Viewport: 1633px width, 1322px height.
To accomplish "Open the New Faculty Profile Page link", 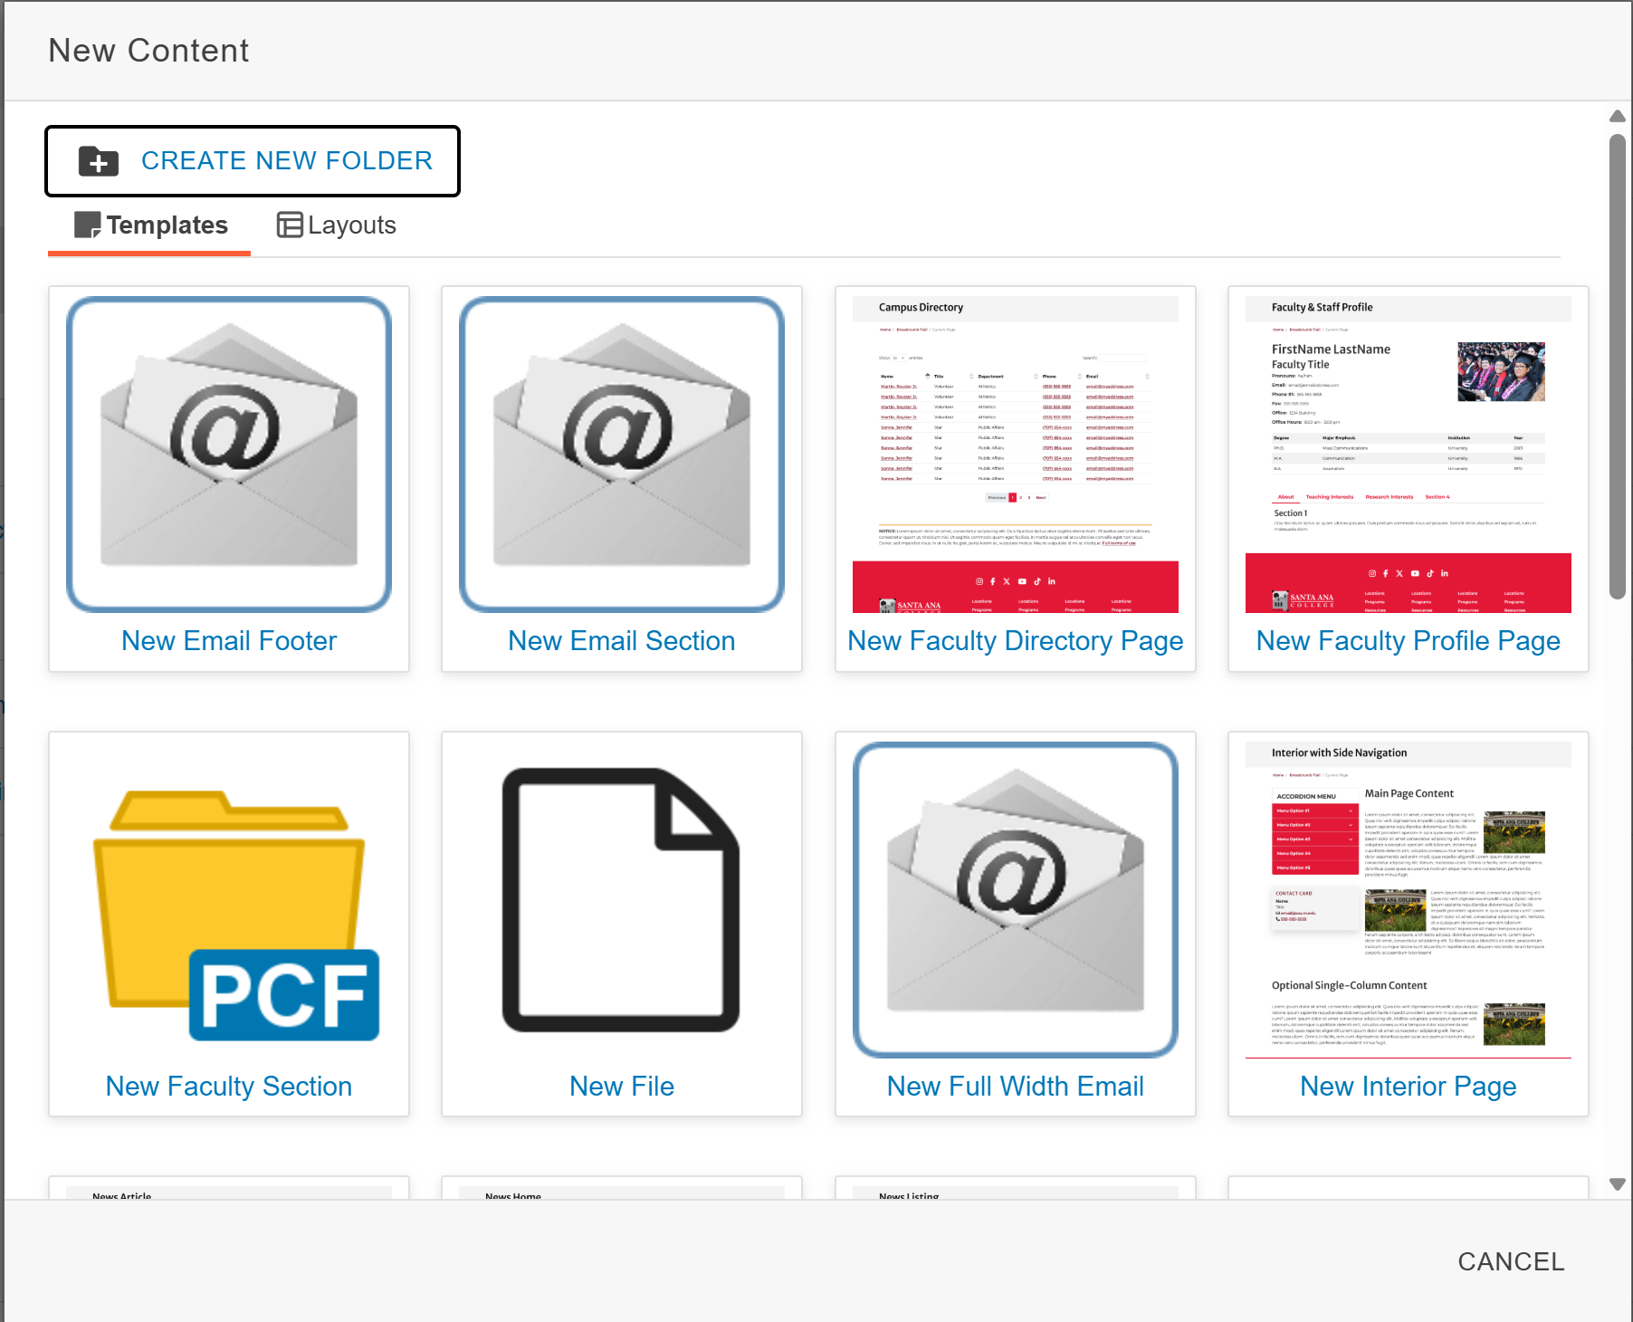I will point(1409,641).
